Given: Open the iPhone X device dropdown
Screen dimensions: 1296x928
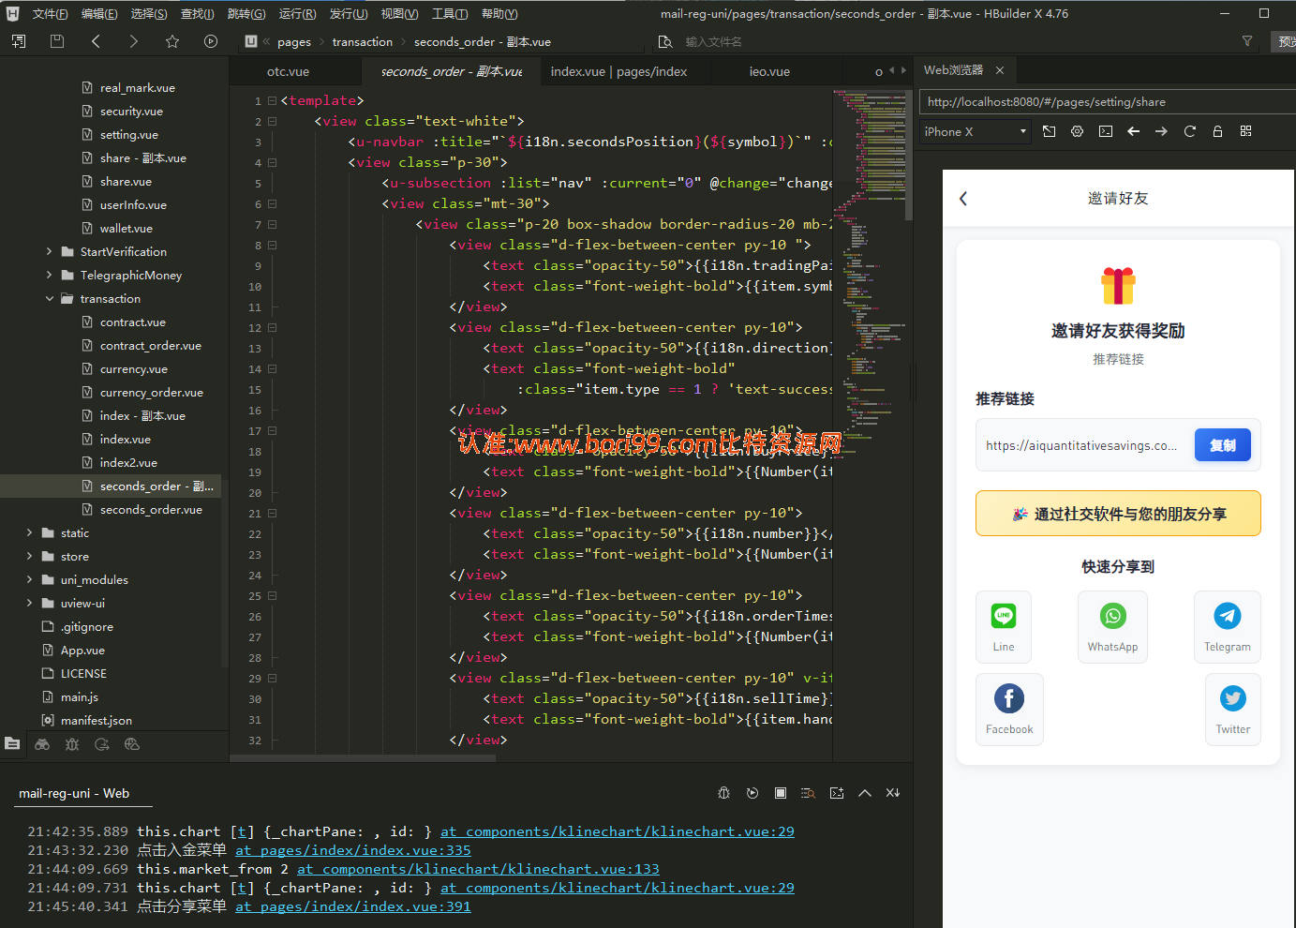Looking at the screenshot, I should 976,131.
